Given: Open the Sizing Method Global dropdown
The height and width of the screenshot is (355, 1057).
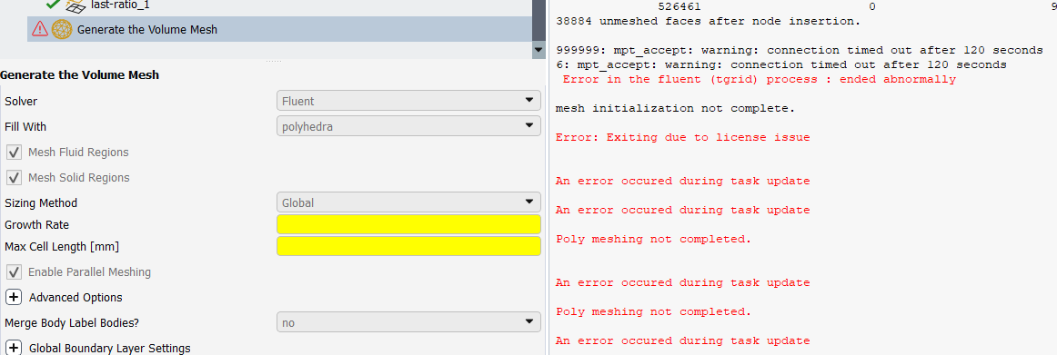Looking at the screenshot, I should [408, 202].
